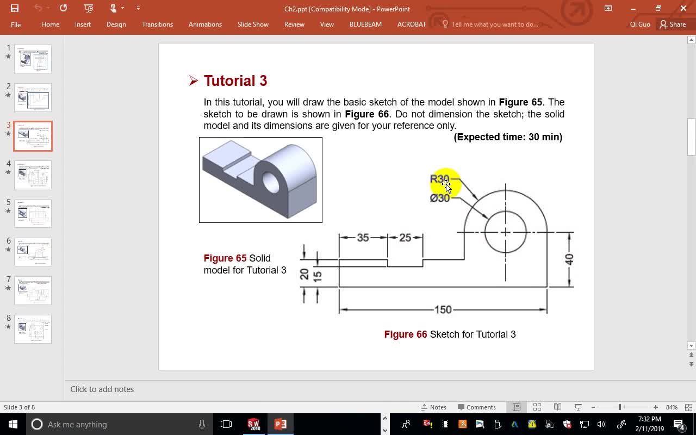Click the 'Click to add notes' area
The height and width of the screenshot is (435, 696).
[x=102, y=389]
